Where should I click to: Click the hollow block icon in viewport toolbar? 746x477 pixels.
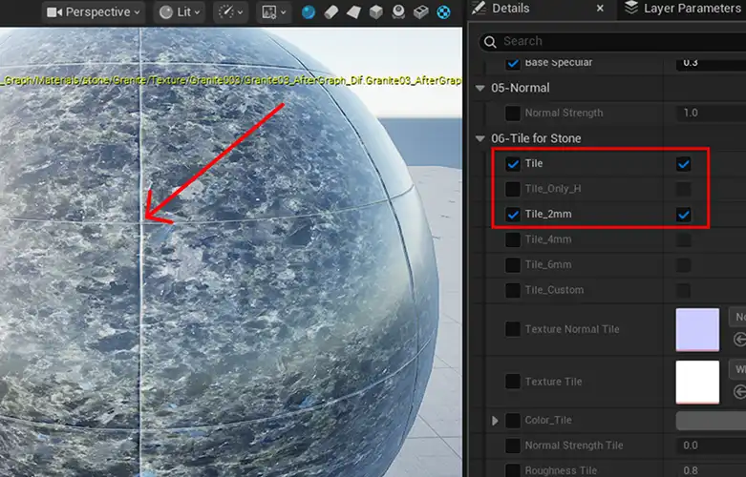[420, 11]
